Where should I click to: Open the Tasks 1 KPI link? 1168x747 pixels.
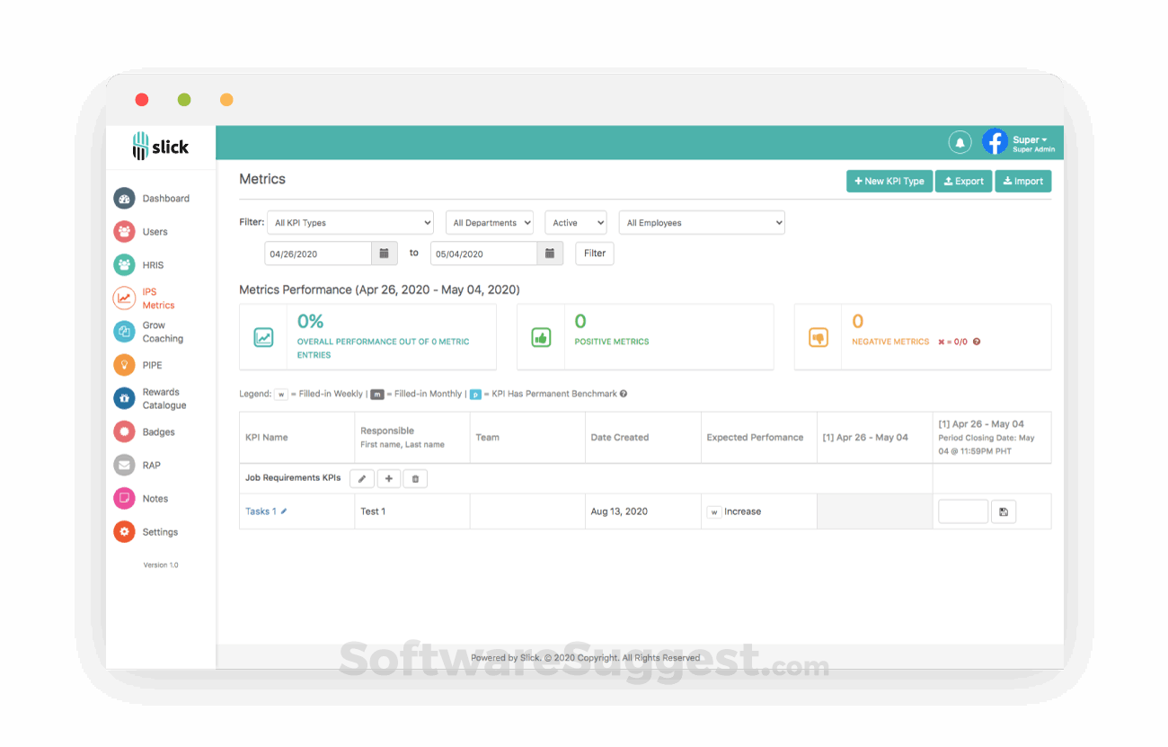tap(259, 511)
